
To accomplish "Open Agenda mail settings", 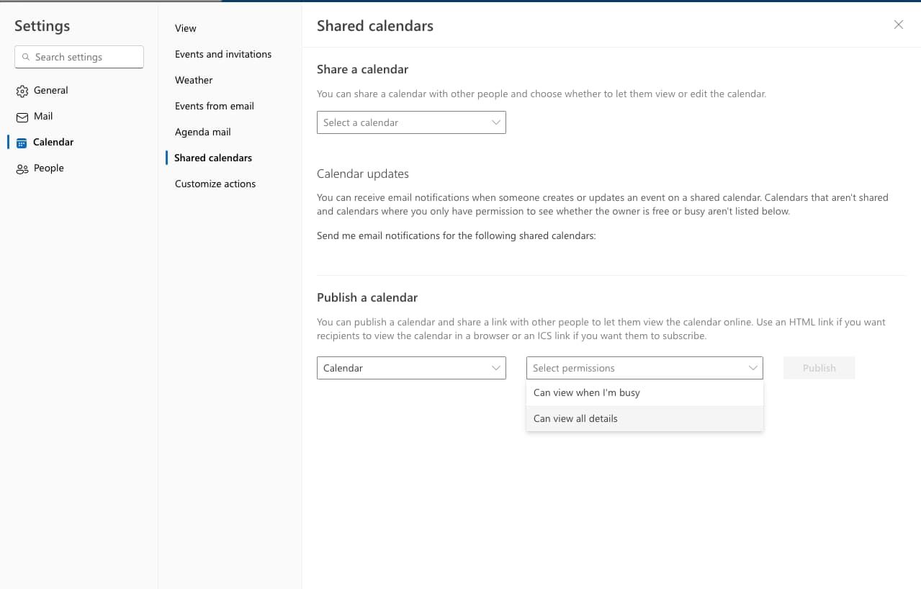I will click(x=202, y=132).
